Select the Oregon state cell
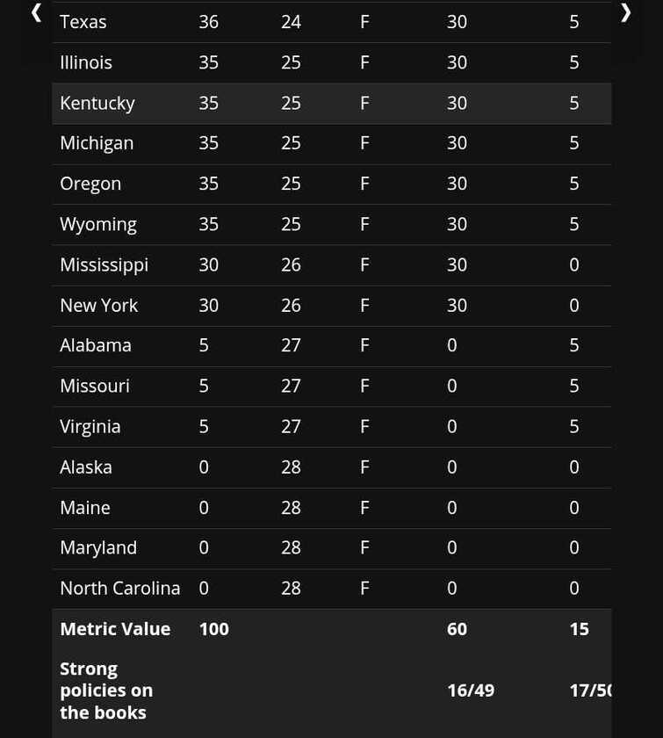Screen dimensions: 663x738 (90, 184)
